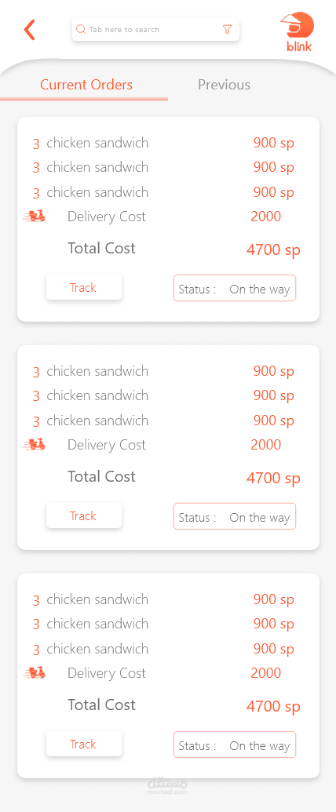Viewport: 336px width, 812px height.
Task: Tap the magnifier icon in search bar
Action: click(80, 30)
